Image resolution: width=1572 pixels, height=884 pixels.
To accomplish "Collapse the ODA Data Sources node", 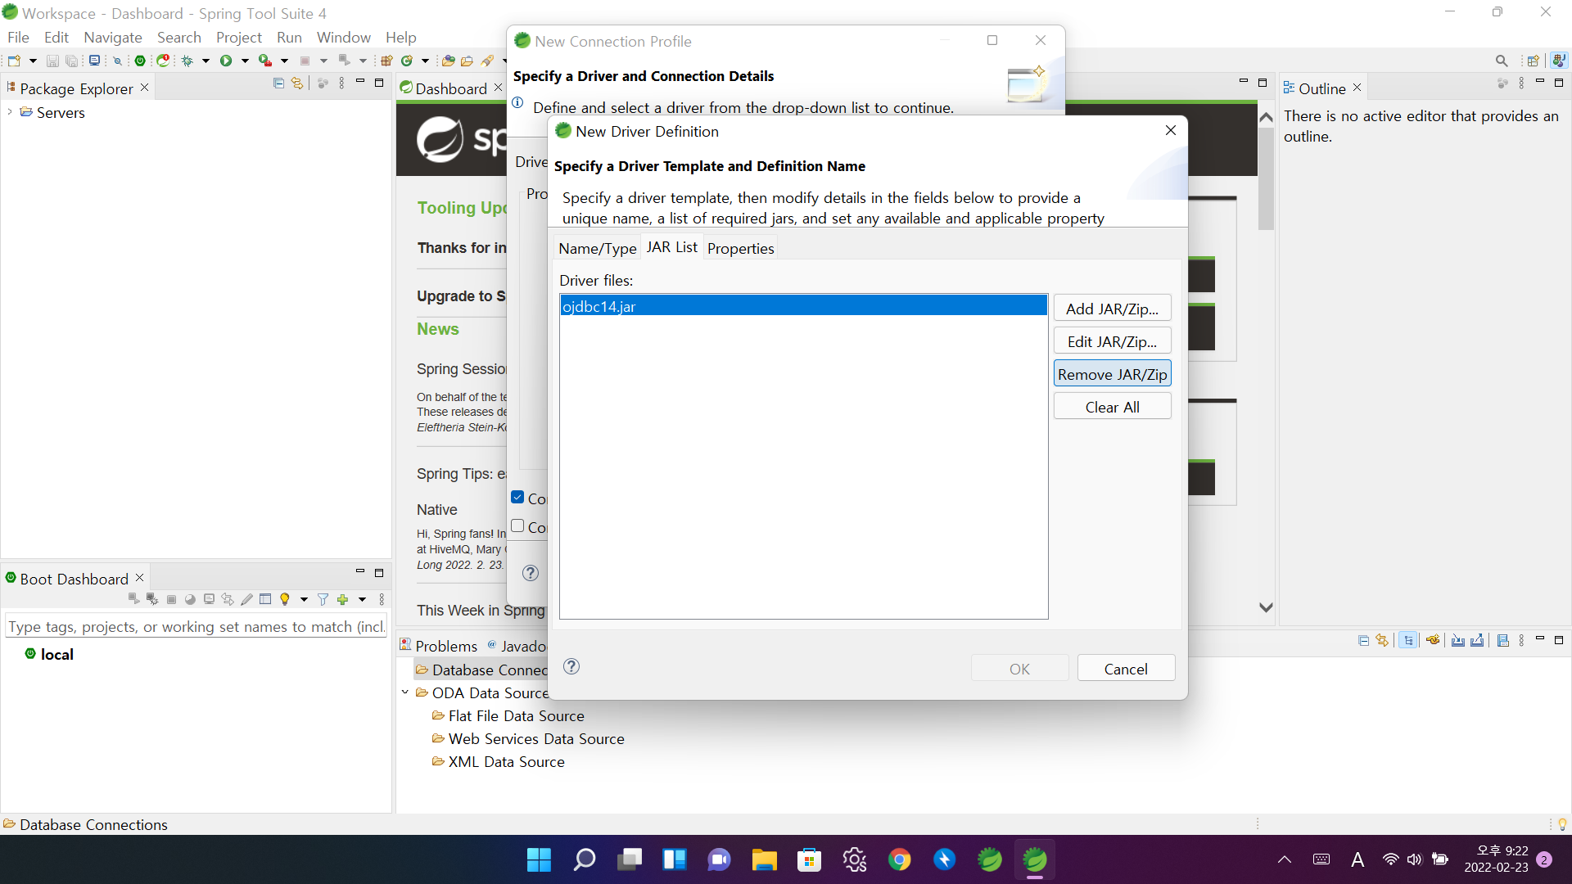I will click(x=405, y=692).
